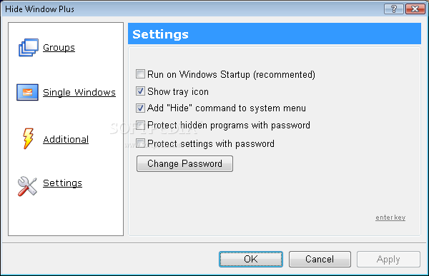Image resolution: width=429 pixels, height=276 pixels.
Task: Confirm with the OK button
Action: [x=251, y=259]
